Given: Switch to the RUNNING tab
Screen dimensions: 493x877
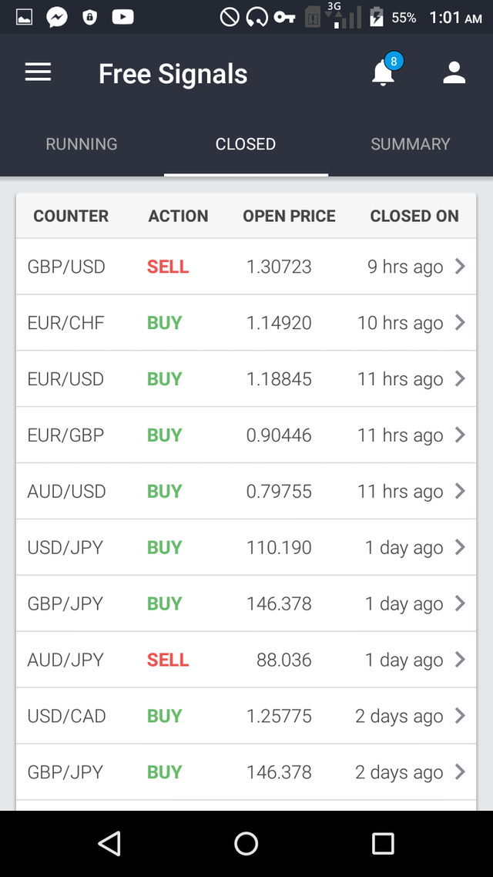Looking at the screenshot, I should pos(82,144).
